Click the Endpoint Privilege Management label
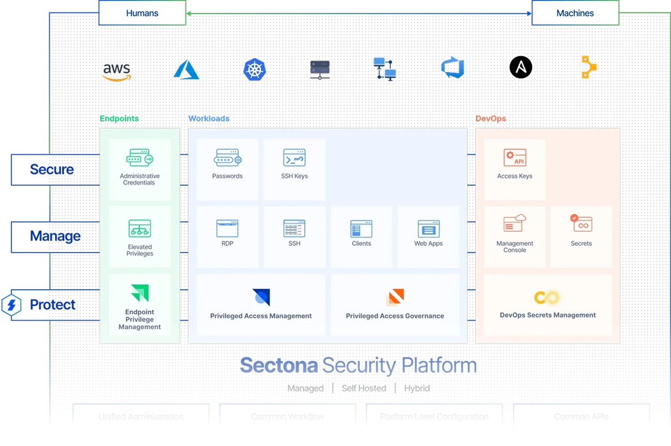Image resolution: width=671 pixels, height=446 pixels. click(140, 319)
